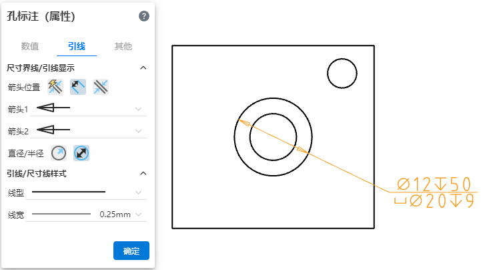
Task: Switch to the 其他 tab
Action: click(x=123, y=46)
